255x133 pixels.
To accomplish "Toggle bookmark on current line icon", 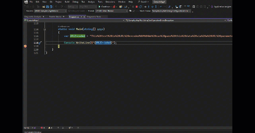I will [194, 7].
